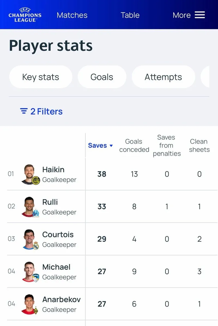The height and width of the screenshot is (326, 218).
Task: Open Anarbekov player name link
Action: [61, 300]
